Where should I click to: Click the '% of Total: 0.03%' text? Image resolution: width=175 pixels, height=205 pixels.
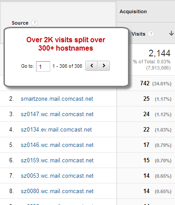point(152,62)
